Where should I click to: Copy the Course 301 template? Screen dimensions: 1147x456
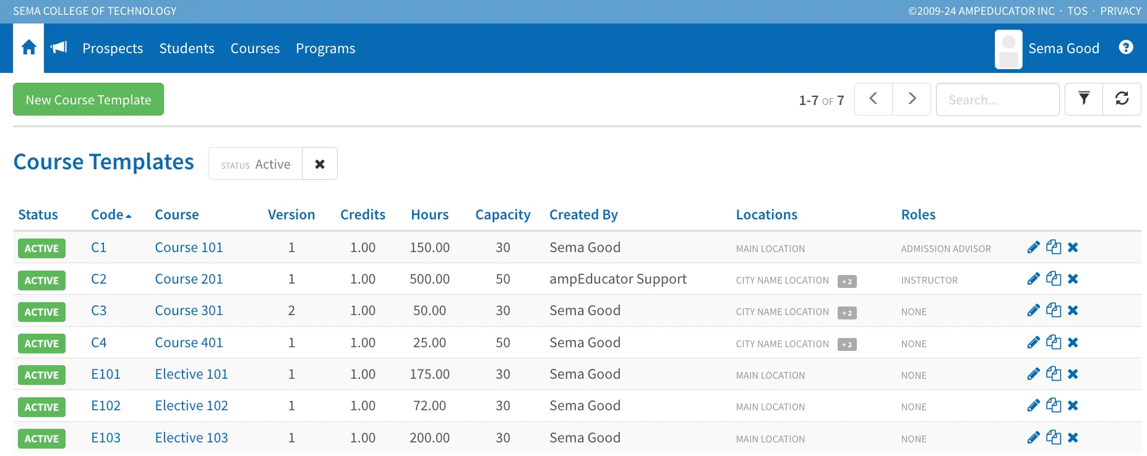pyautogui.click(x=1054, y=310)
